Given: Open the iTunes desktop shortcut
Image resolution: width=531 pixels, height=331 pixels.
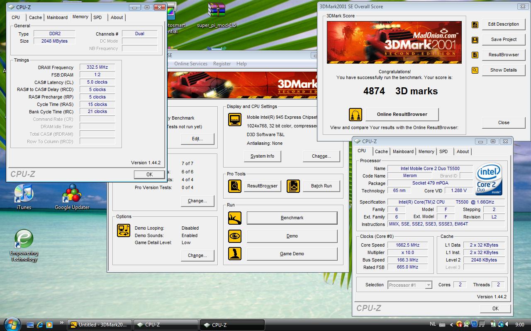Looking at the screenshot, I should [24, 197].
